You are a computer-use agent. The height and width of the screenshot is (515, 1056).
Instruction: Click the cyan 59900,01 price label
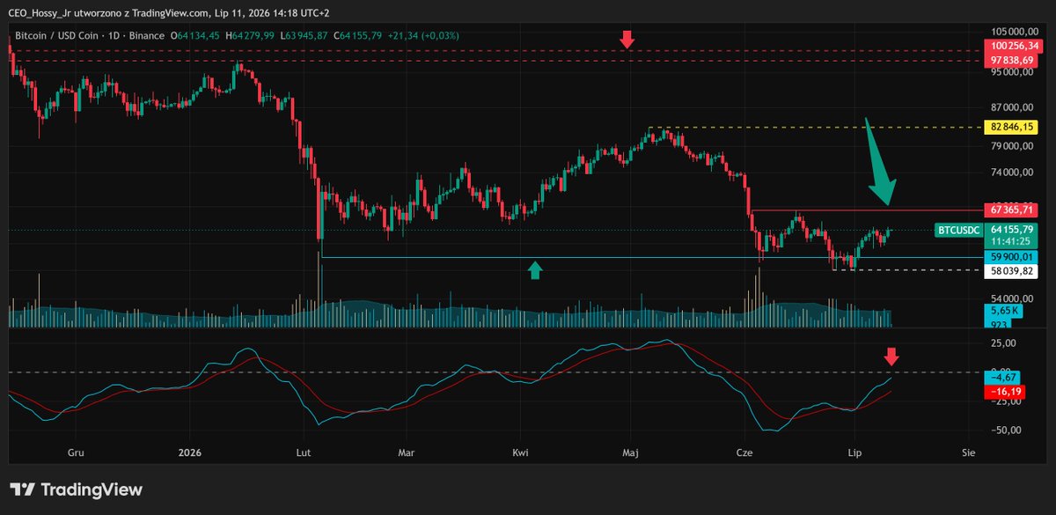(1011, 258)
